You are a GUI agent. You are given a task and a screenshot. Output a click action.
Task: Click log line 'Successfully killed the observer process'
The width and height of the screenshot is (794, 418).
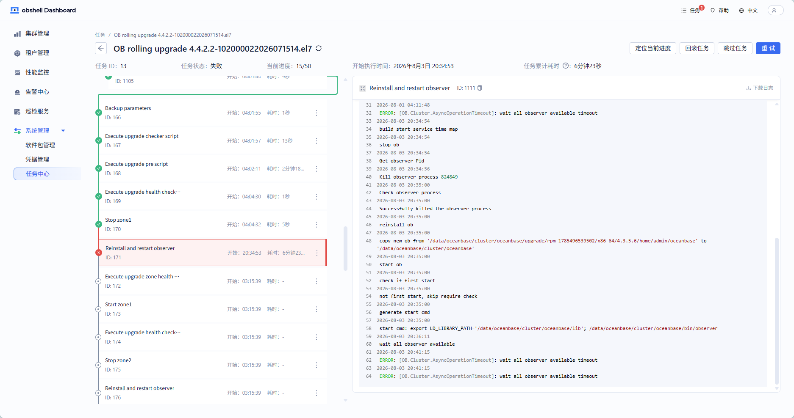435,209
